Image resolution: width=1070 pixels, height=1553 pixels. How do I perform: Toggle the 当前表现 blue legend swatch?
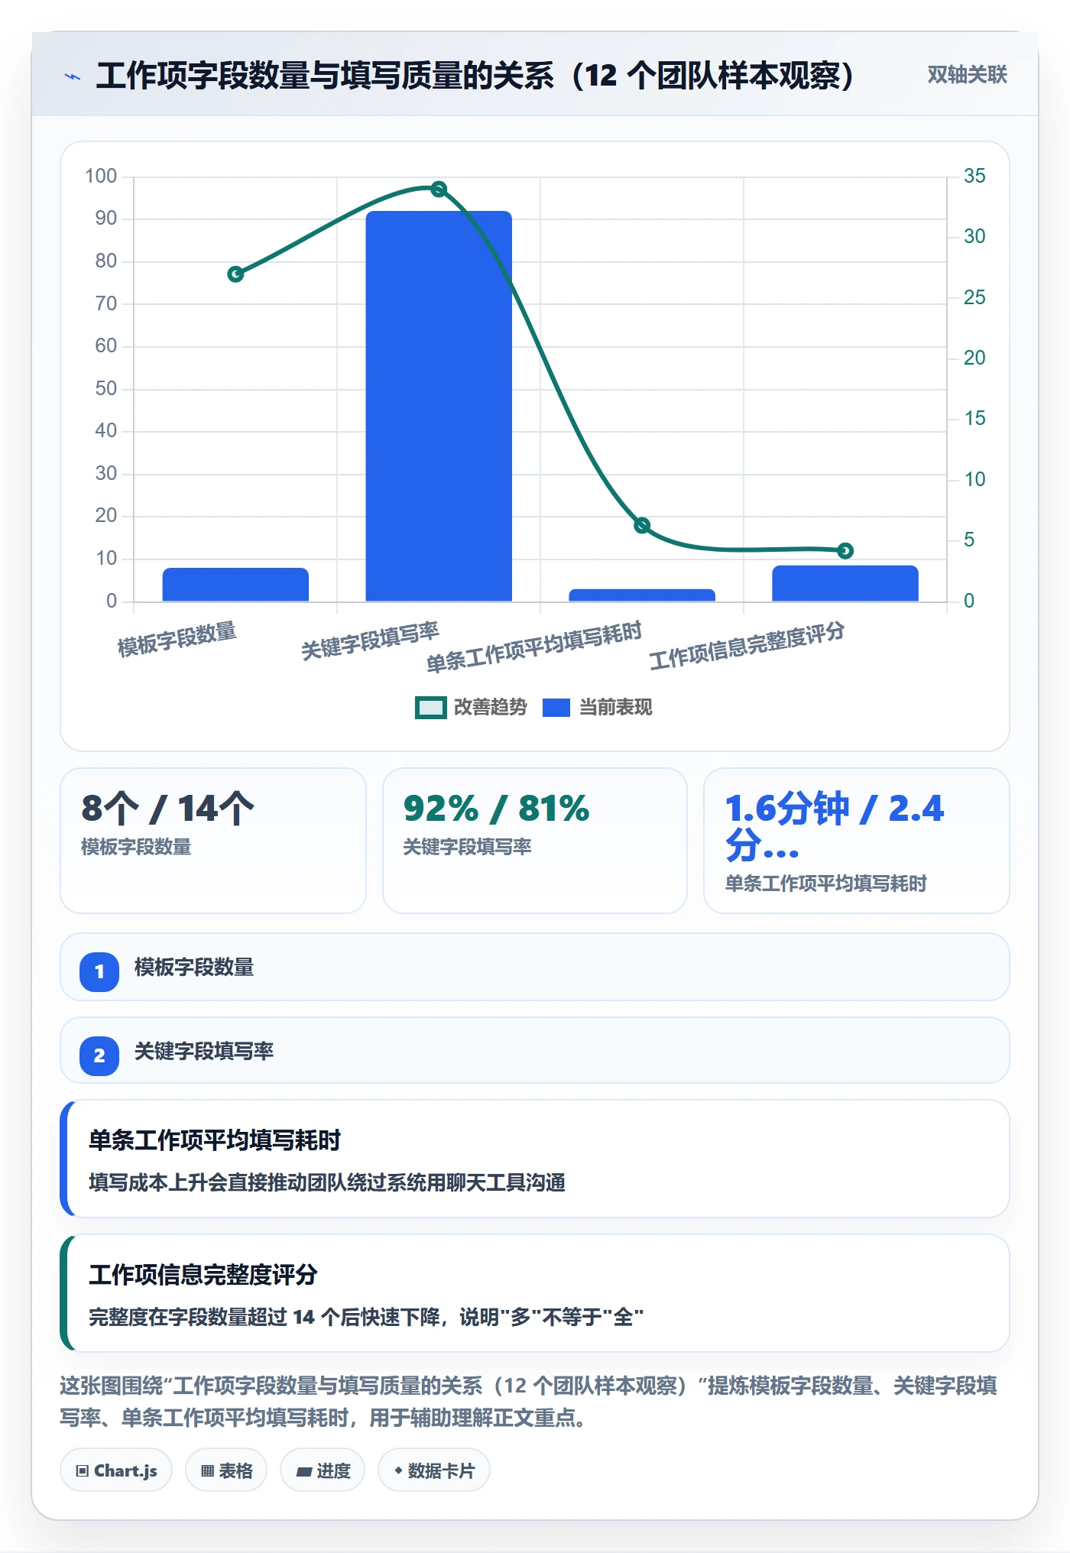pyautogui.click(x=556, y=708)
